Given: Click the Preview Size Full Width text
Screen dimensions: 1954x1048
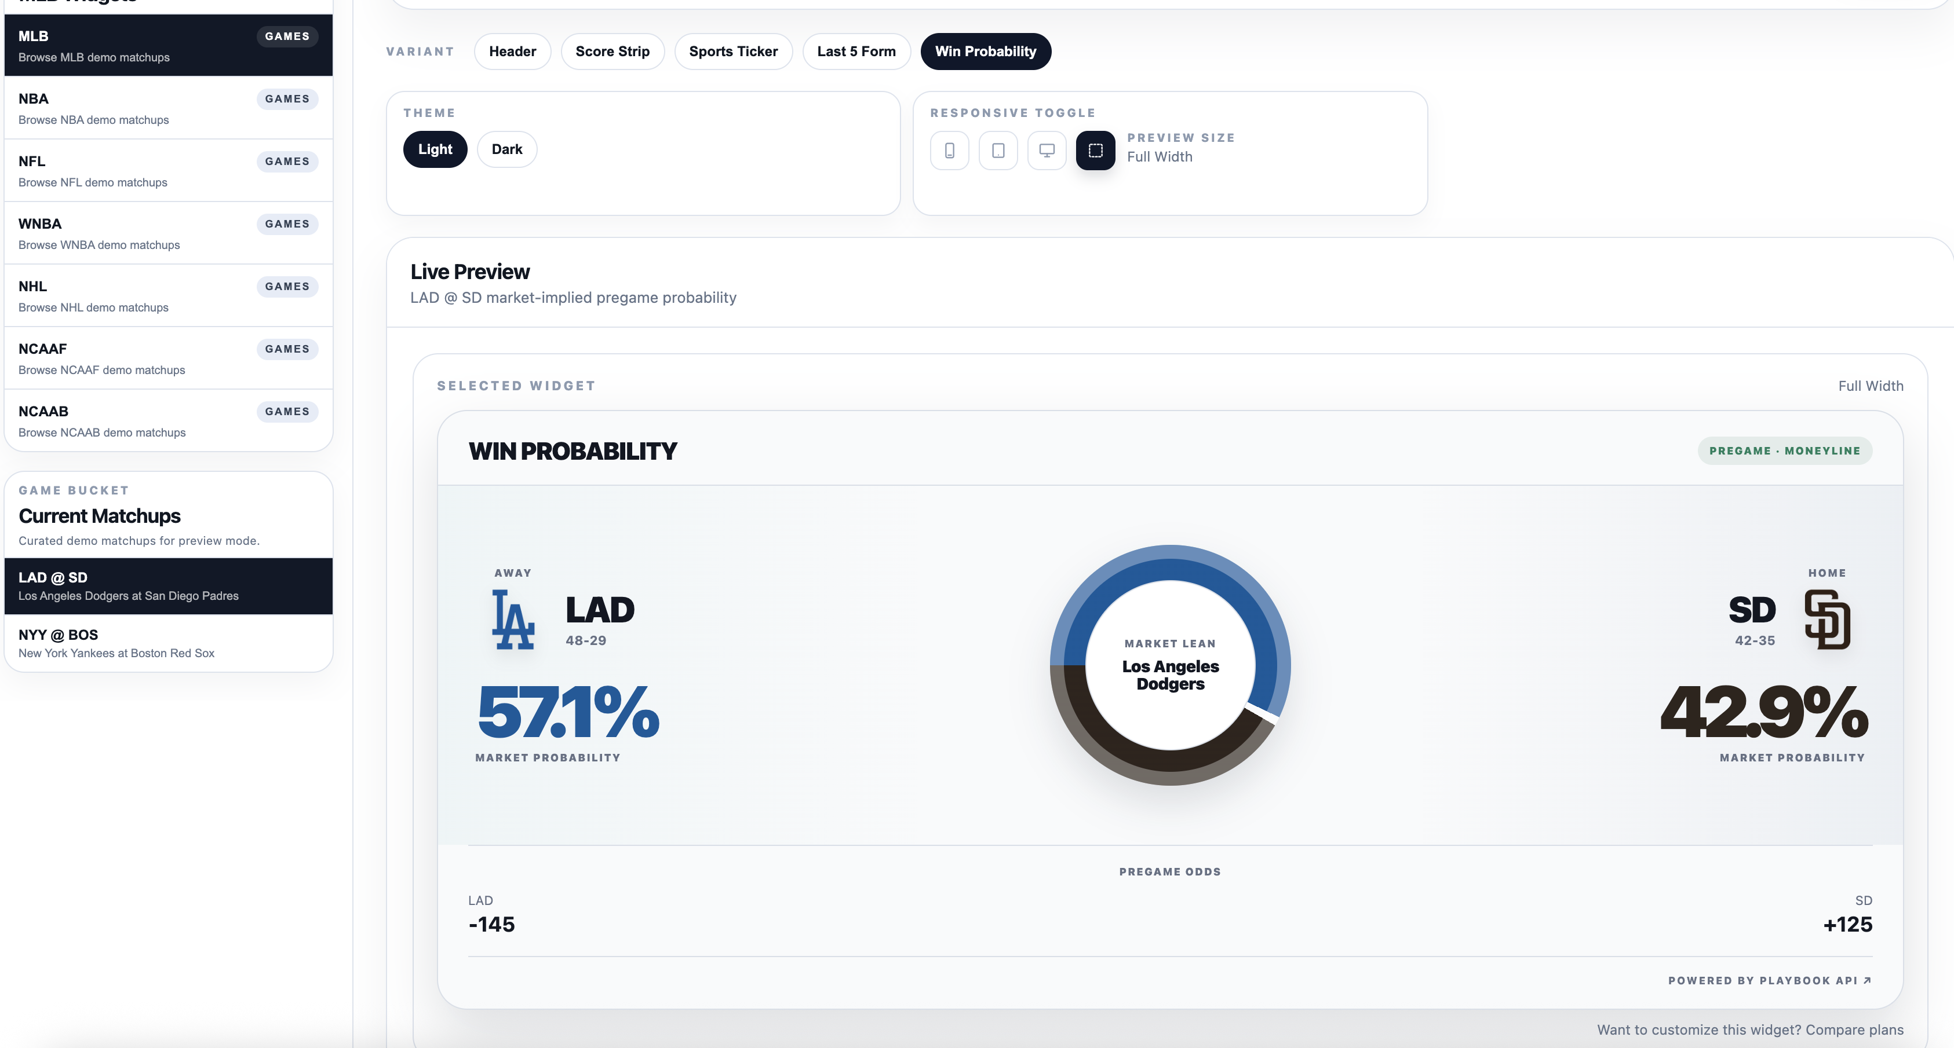Looking at the screenshot, I should click(1180, 148).
